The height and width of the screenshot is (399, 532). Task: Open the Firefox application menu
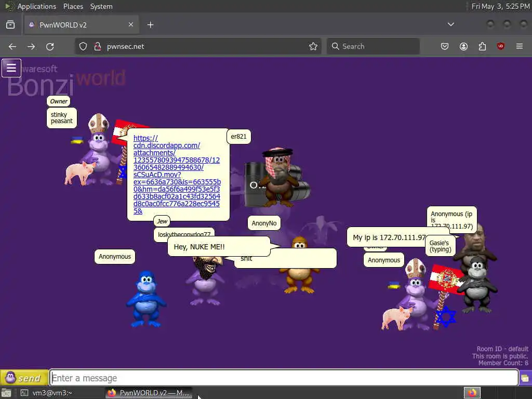tap(520, 46)
